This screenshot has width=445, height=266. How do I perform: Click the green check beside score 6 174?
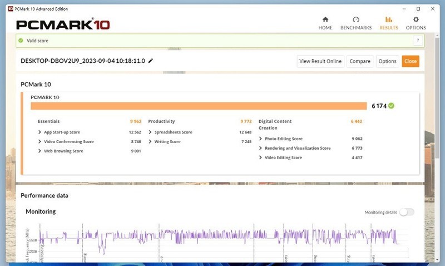(392, 106)
